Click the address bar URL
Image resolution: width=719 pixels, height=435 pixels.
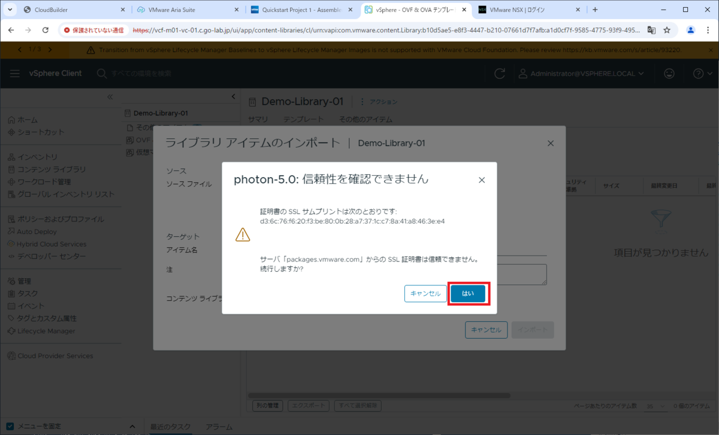(x=386, y=30)
